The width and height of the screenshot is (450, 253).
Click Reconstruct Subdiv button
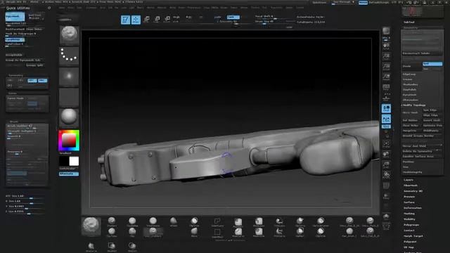[422, 53]
